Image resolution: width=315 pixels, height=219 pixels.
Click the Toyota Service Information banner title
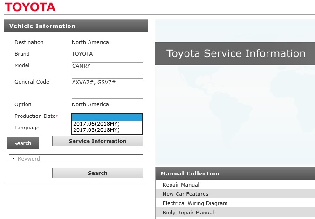pyautogui.click(x=236, y=53)
